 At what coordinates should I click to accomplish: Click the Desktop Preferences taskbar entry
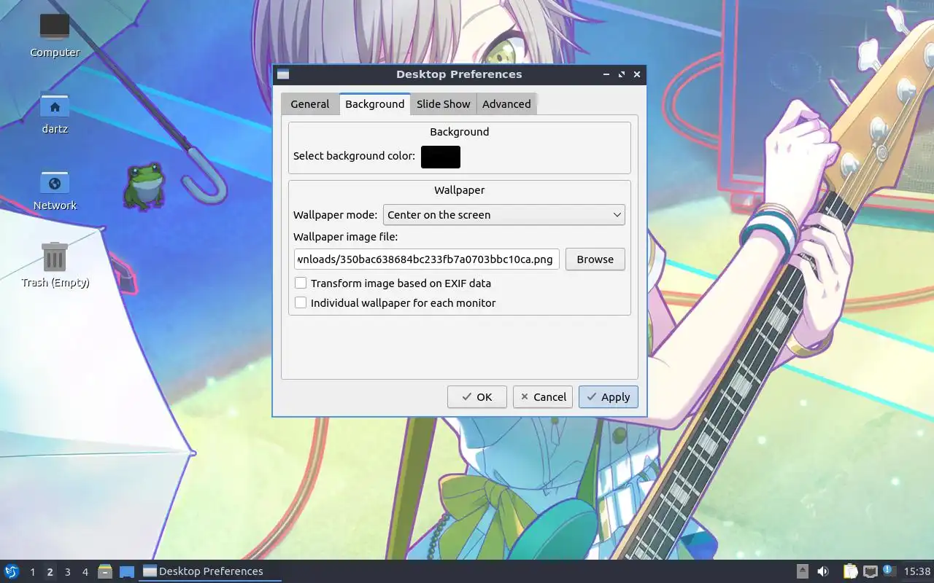pos(210,571)
